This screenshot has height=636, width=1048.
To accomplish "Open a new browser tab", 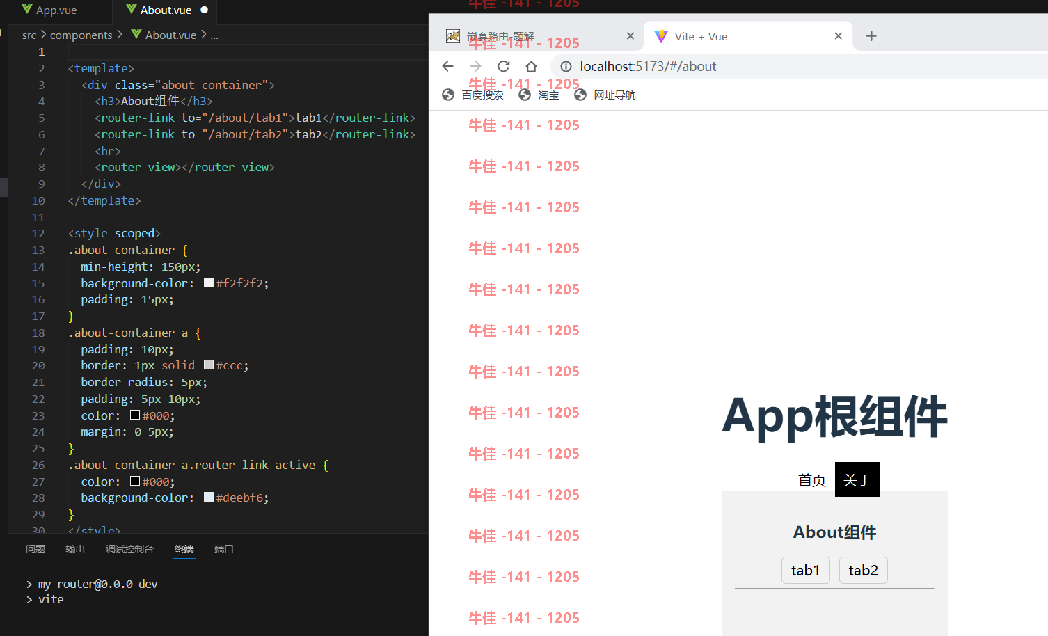I will pyautogui.click(x=871, y=36).
